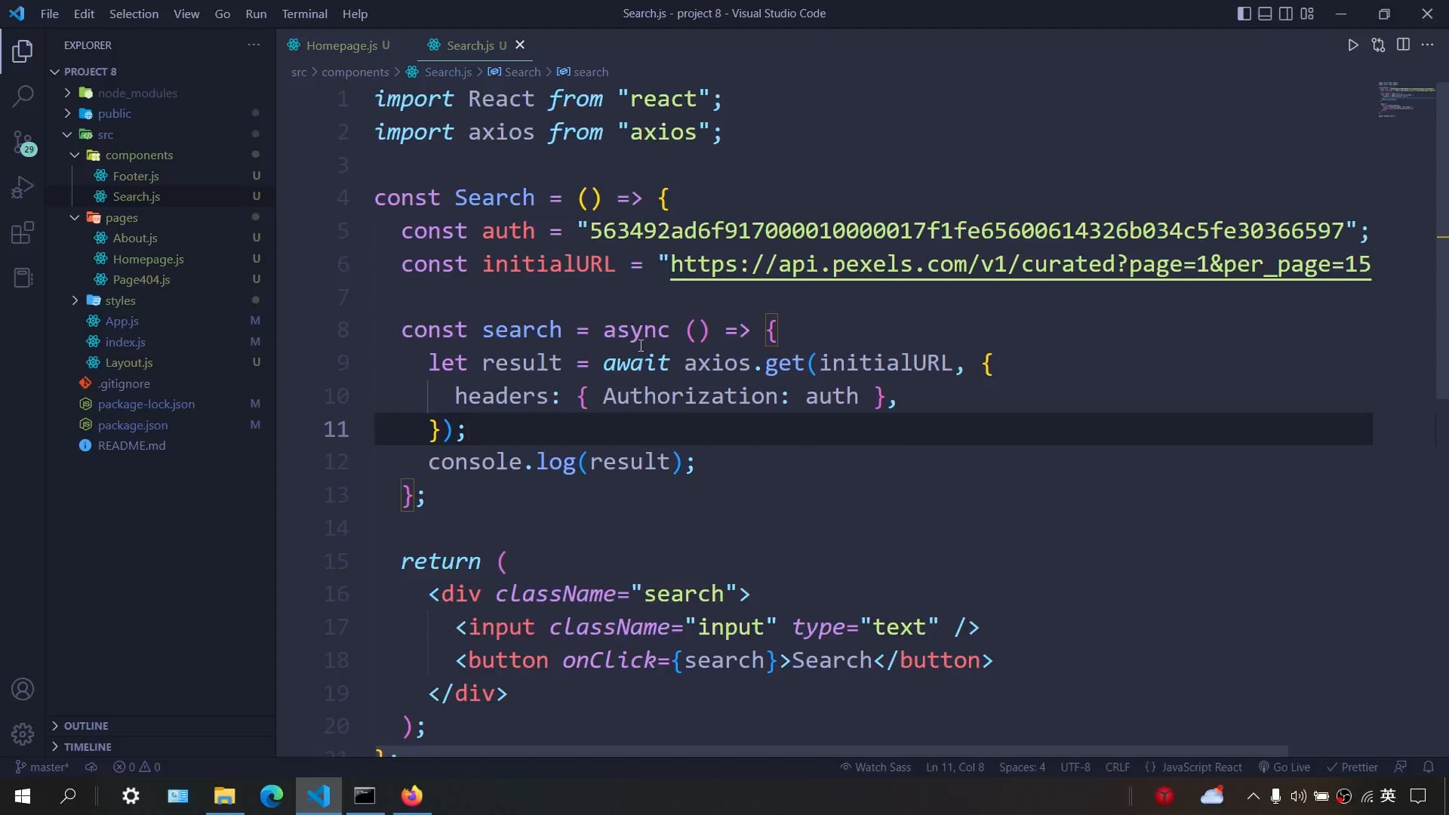Image resolution: width=1449 pixels, height=815 pixels.
Task: Toggle the Secondary Side Bar layout button
Action: pos(1286,14)
